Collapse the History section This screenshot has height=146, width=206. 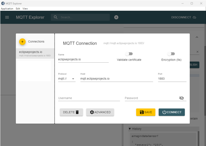tap(130, 129)
